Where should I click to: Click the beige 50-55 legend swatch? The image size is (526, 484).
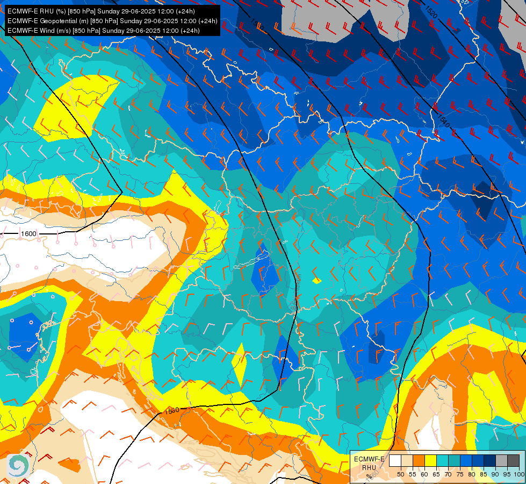407,460
